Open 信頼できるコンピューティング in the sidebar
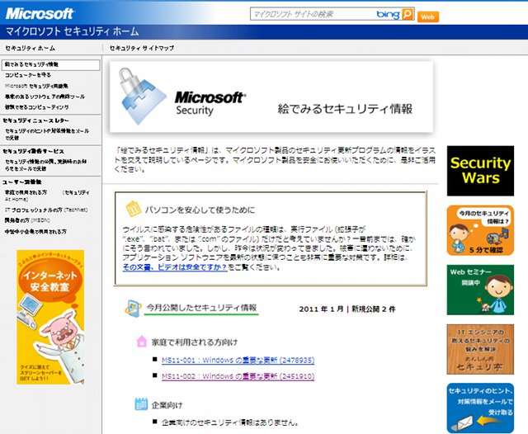The height and width of the screenshot is (434, 528). (36, 107)
